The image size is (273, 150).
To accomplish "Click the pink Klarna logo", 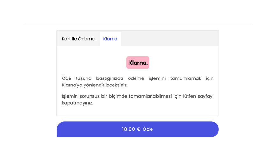I will (138, 62).
